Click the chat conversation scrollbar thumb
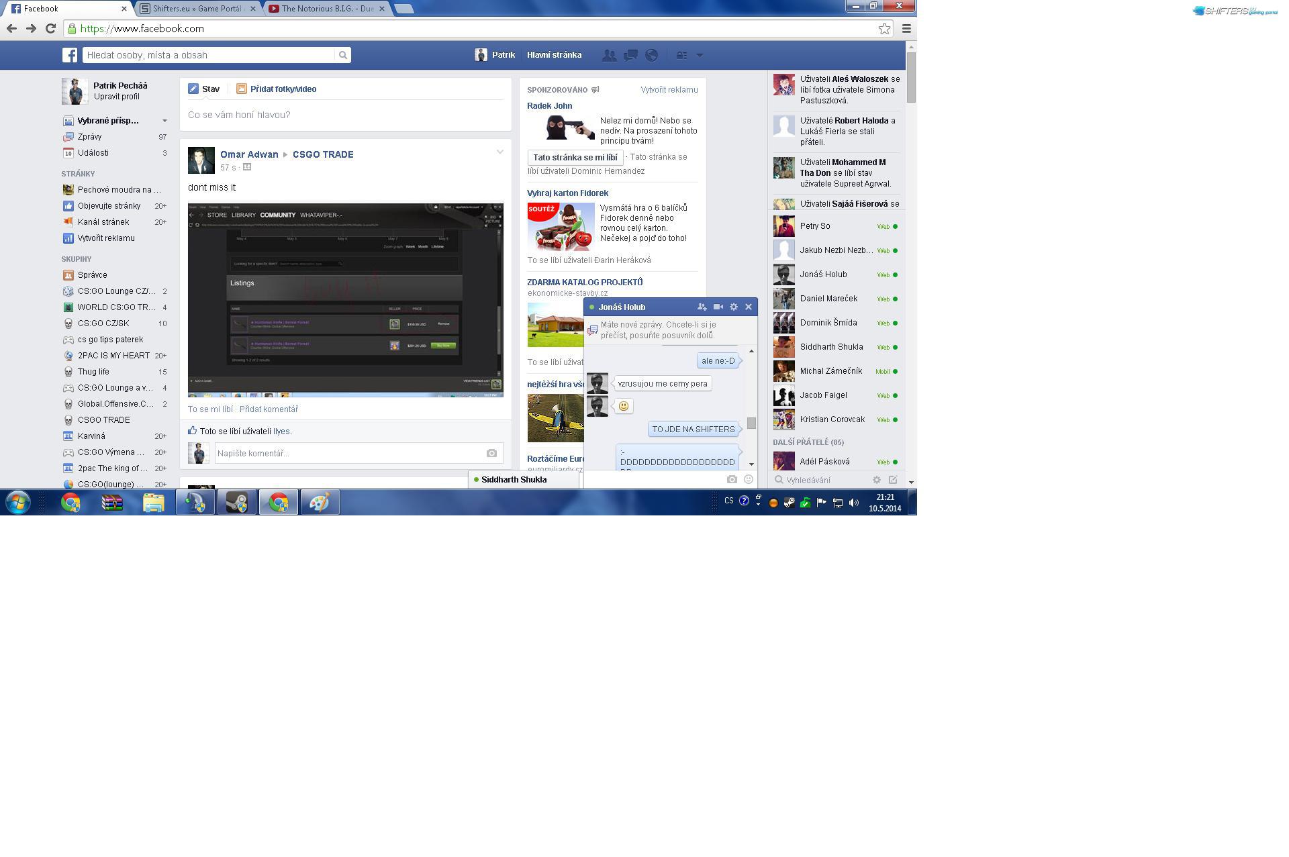Screen dimensions: 1289x857 [751, 423]
